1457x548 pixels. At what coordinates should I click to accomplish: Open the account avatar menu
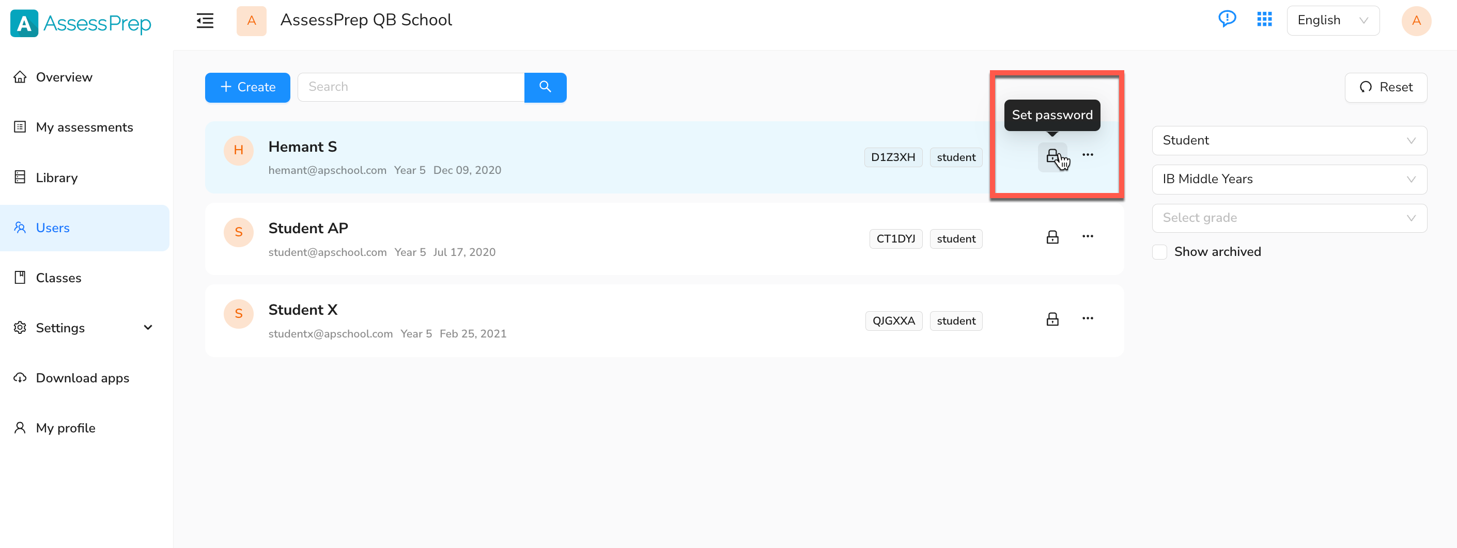pyautogui.click(x=1416, y=21)
